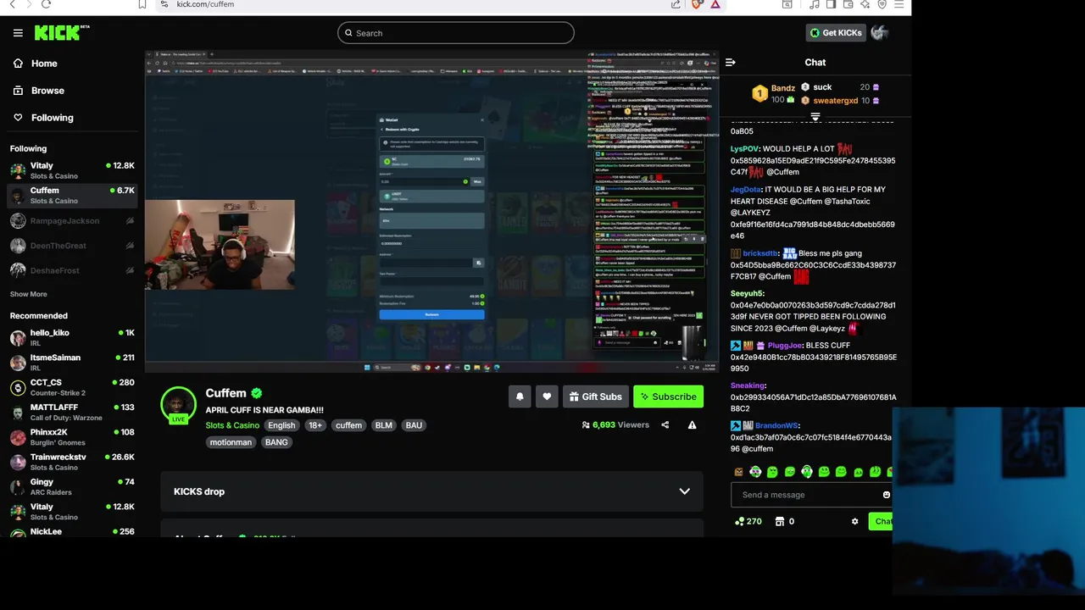Click PluggJoe username in chat
Image resolution: width=1085 pixels, height=610 pixels.
click(785, 346)
